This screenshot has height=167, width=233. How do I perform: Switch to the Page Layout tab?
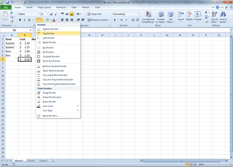44,7
